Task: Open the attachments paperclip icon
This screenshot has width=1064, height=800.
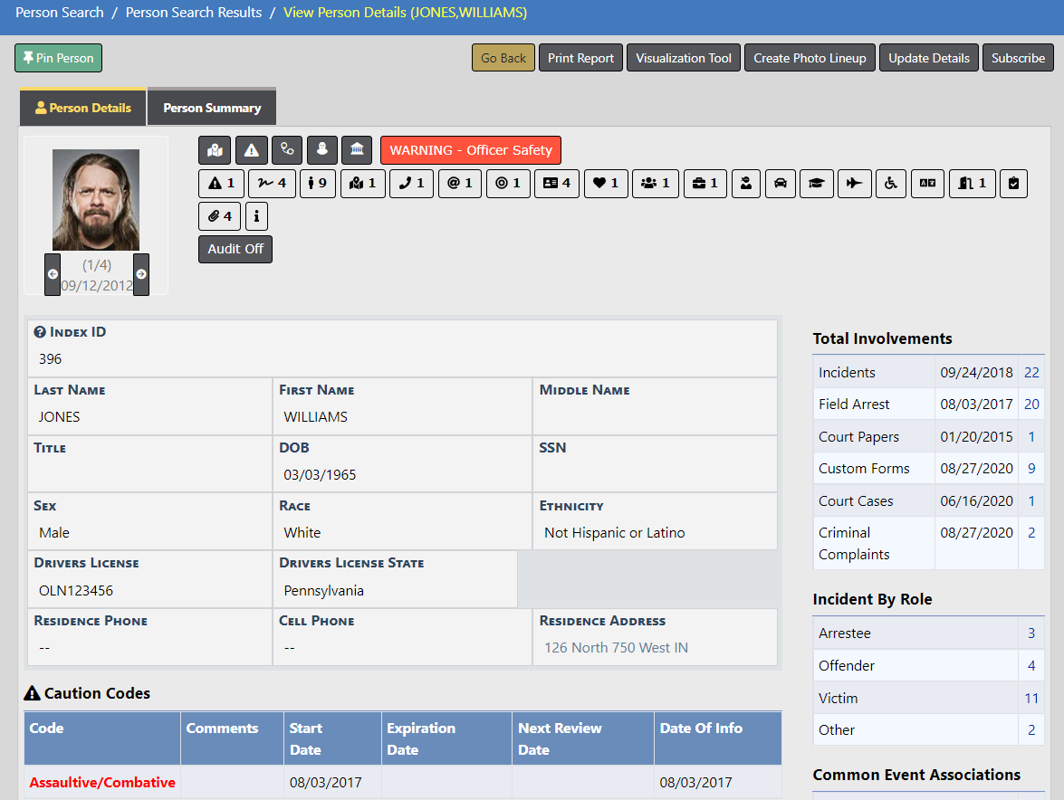Action: pos(219,216)
